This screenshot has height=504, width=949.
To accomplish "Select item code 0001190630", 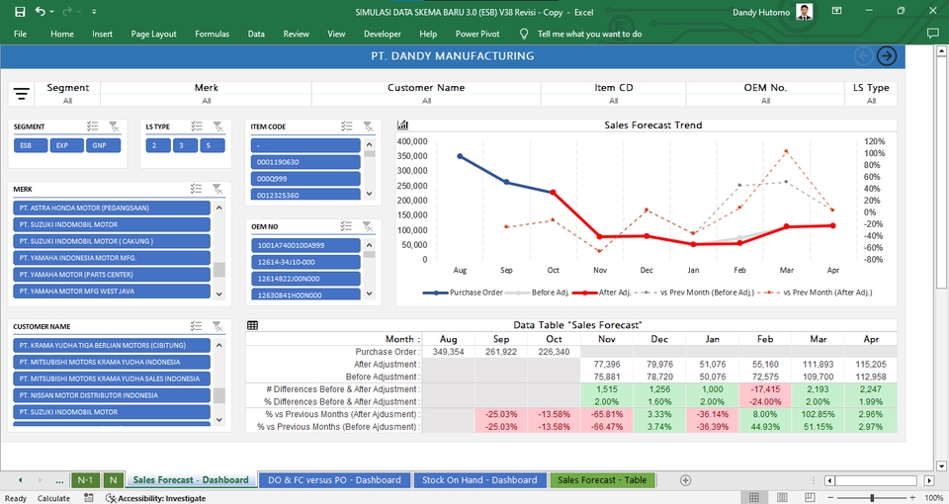I will coord(305,162).
